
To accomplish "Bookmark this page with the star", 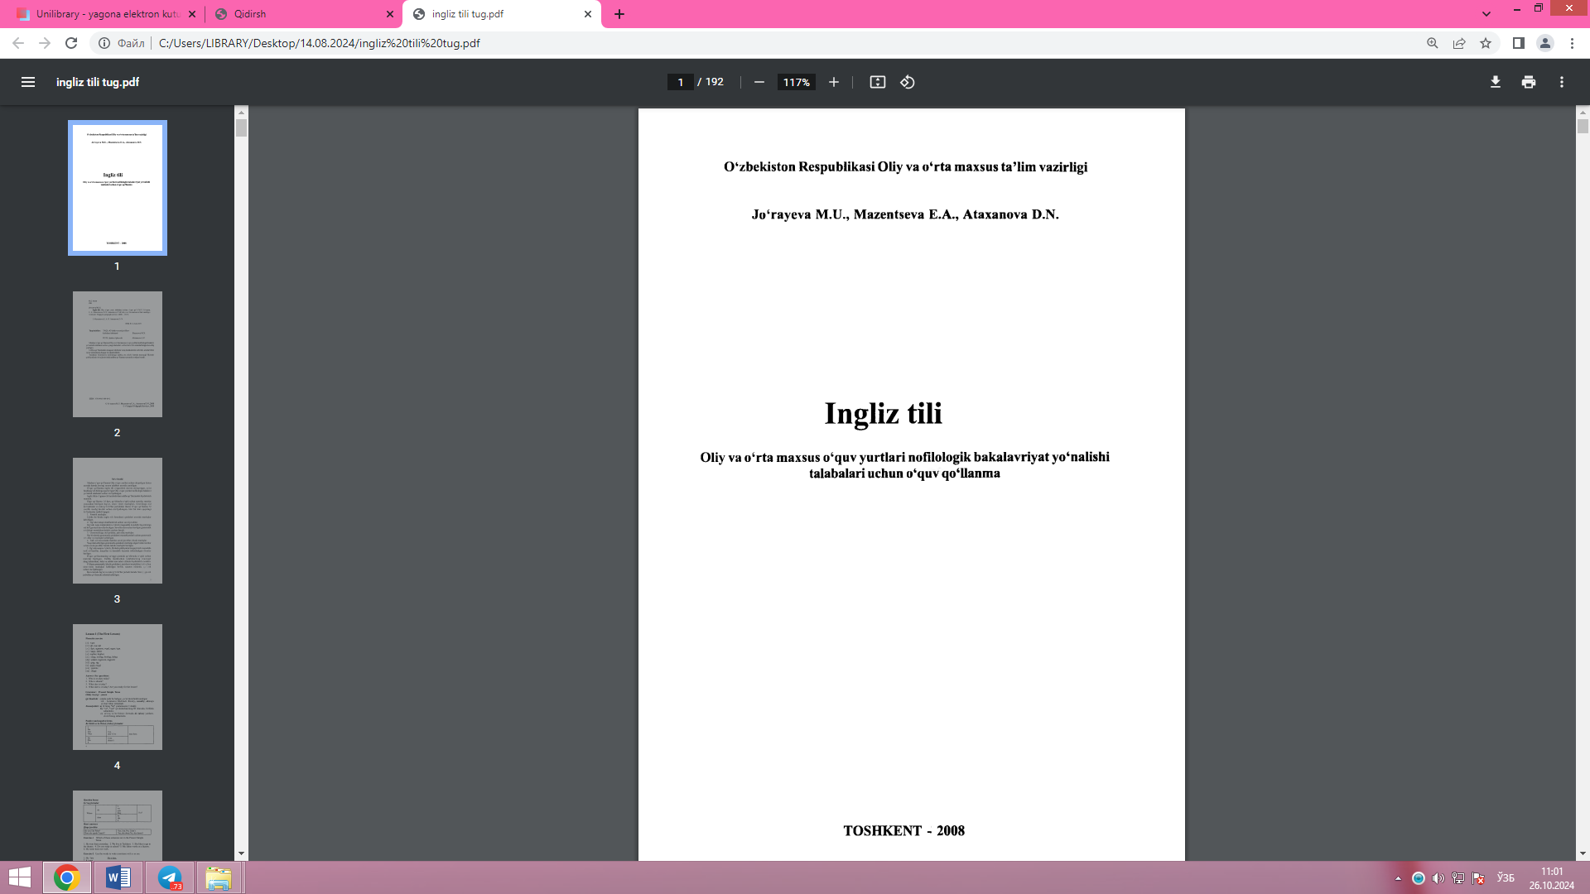I will [1486, 43].
